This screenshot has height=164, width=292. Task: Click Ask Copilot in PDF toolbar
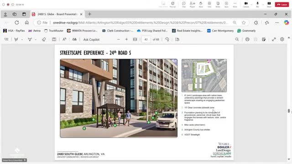pos(91,40)
